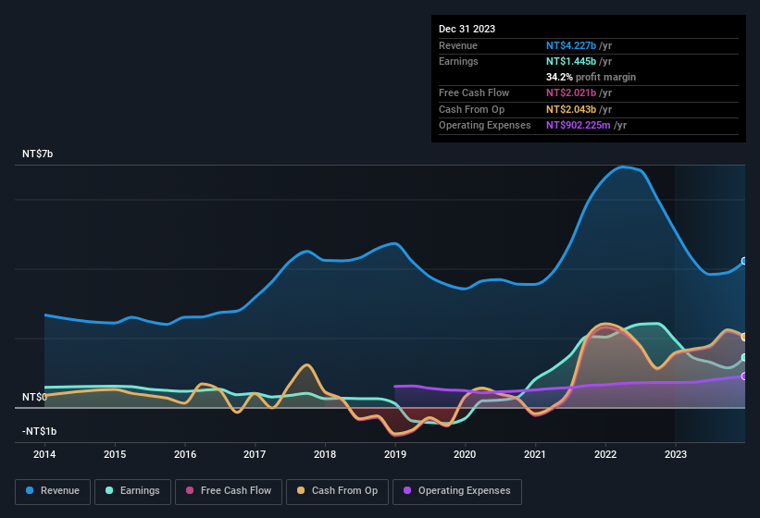The image size is (760, 518).
Task: Hide the Free Cash Flow series
Action: click(226, 491)
